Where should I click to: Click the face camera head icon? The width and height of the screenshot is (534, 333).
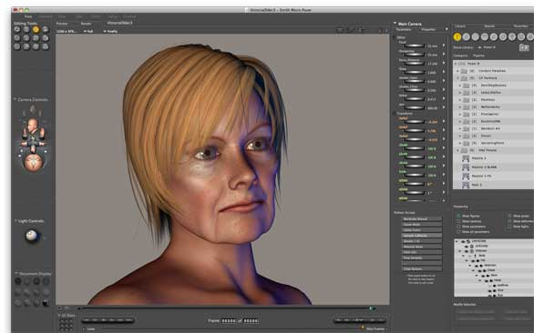click(33, 126)
